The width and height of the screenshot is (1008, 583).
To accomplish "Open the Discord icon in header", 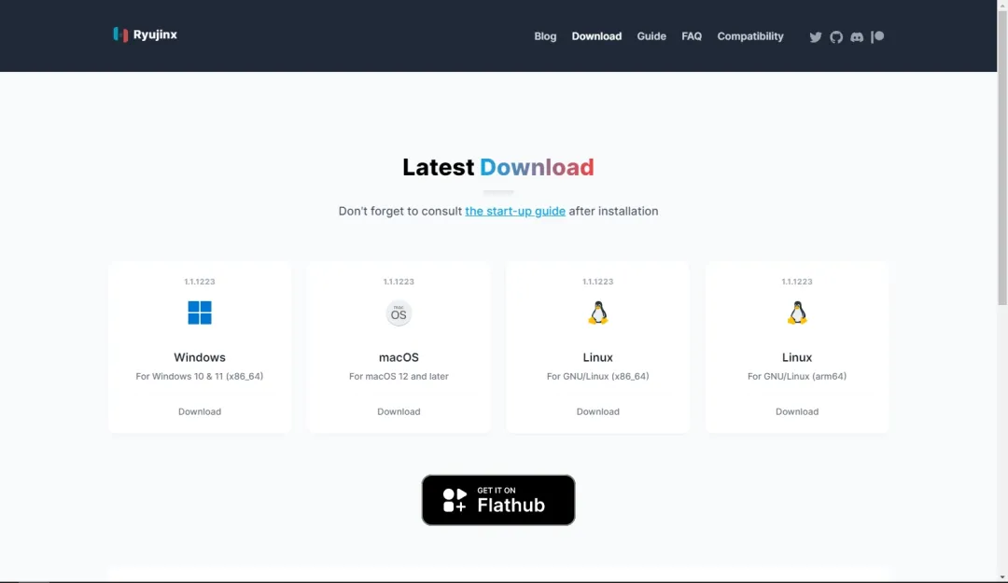I will click(x=856, y=36).
